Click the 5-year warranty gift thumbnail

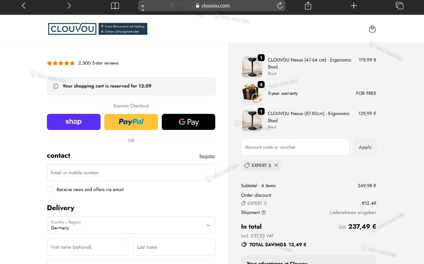[x=252, y=94]
